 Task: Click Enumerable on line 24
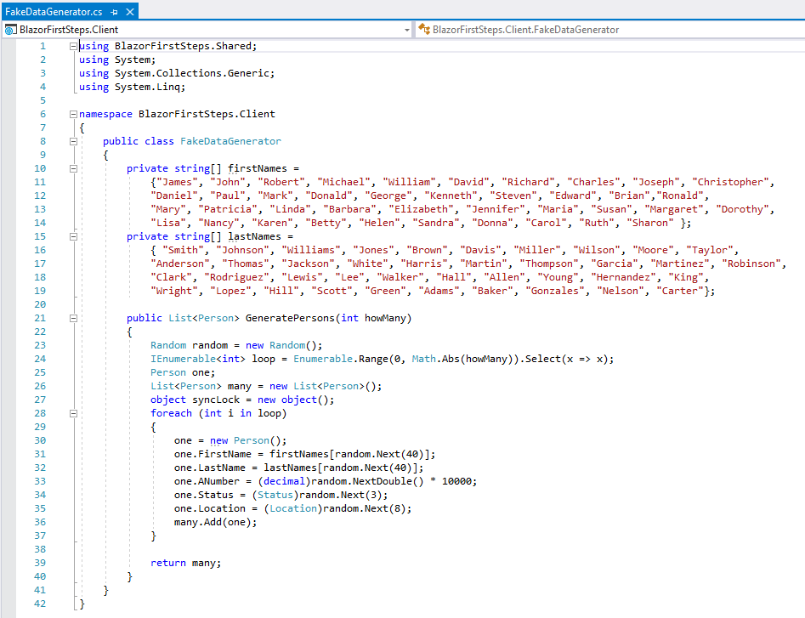tap(323, 359)
